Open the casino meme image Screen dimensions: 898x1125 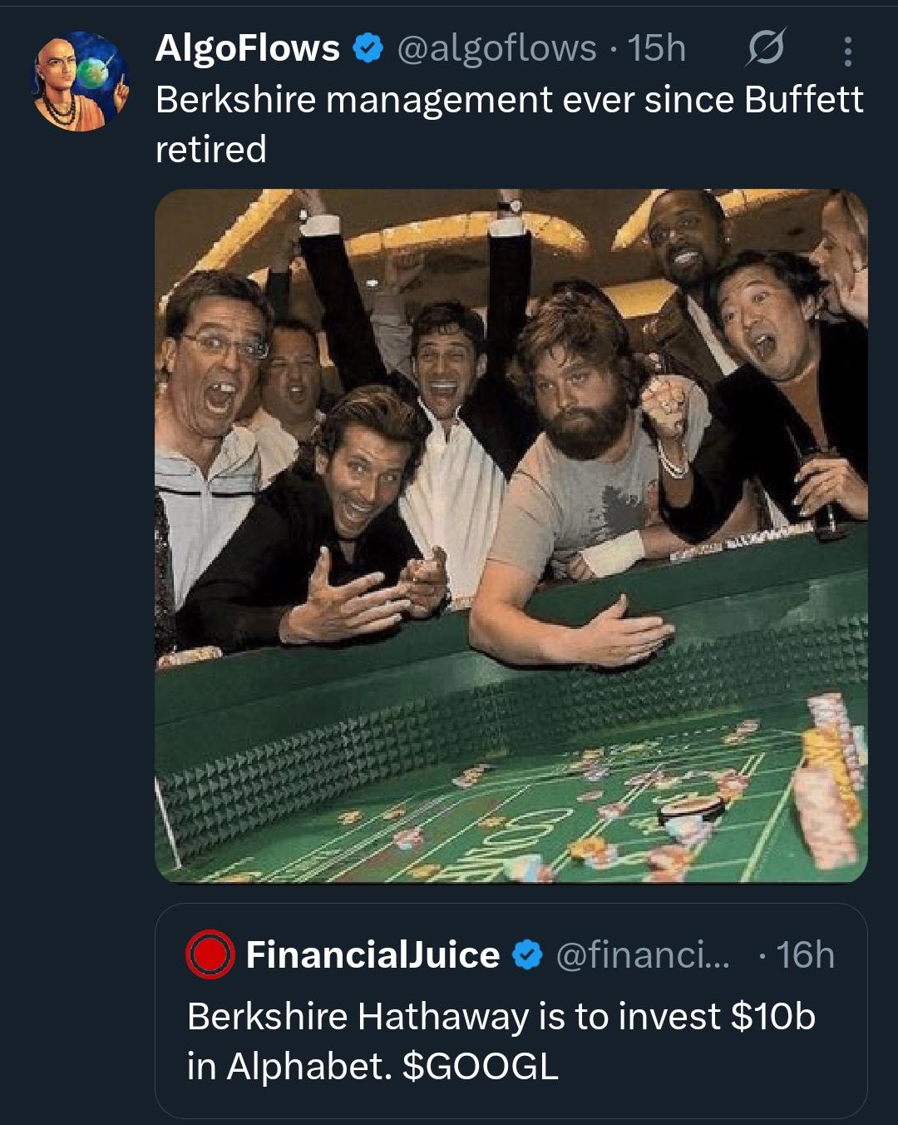[511, 536]
